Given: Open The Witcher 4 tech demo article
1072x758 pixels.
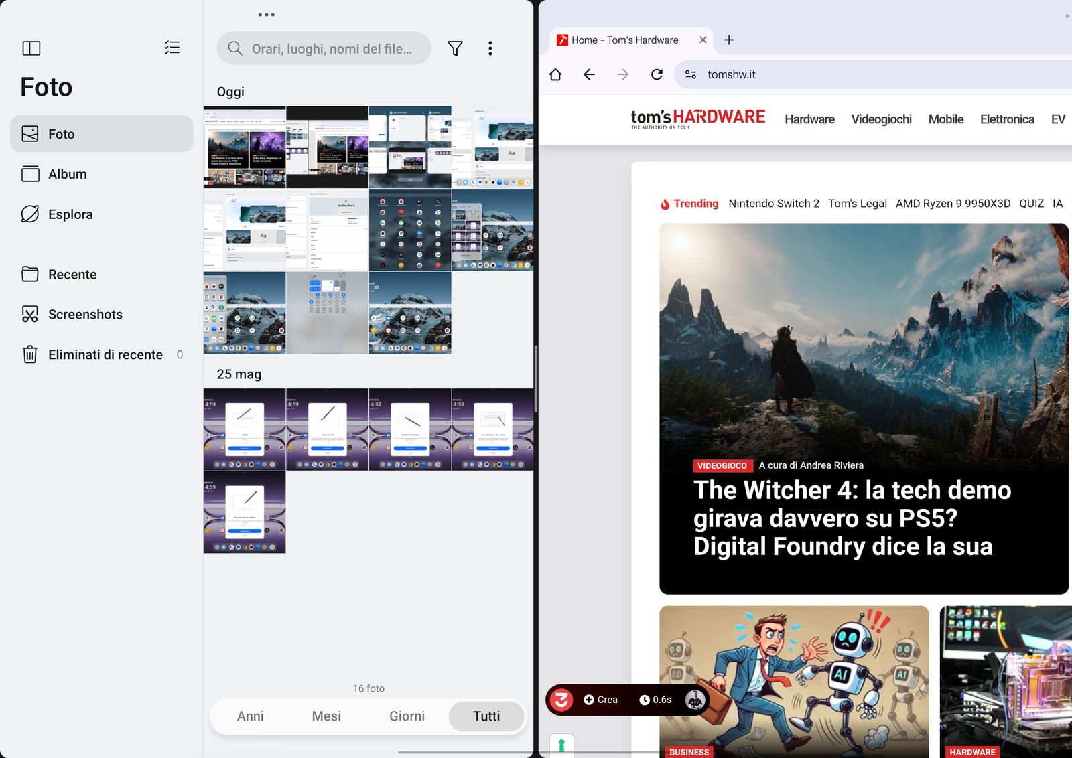Looking at the screenshot, I should click(864, 408).
